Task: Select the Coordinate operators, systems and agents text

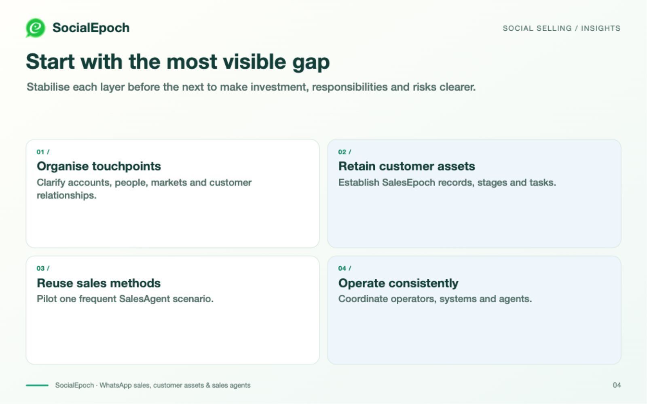Action: click(x=435, y=299)
